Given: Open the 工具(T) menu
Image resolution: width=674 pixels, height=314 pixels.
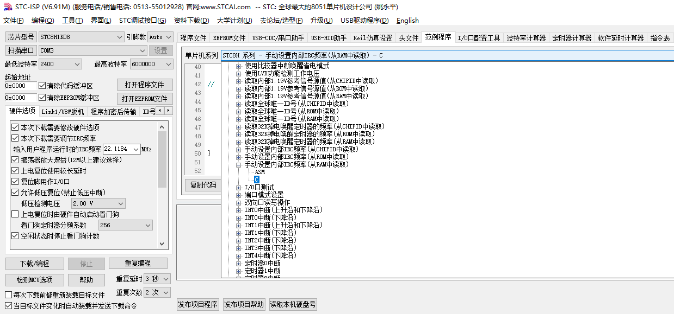Looking at the screenshot, I should (72, 21).
